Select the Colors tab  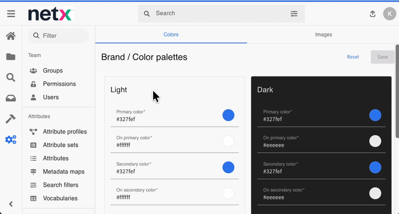point(171,35)
